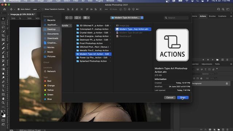Click the search icon in Photoshop's top right
The image size is (233, 131).
click(x=223, y=9)
